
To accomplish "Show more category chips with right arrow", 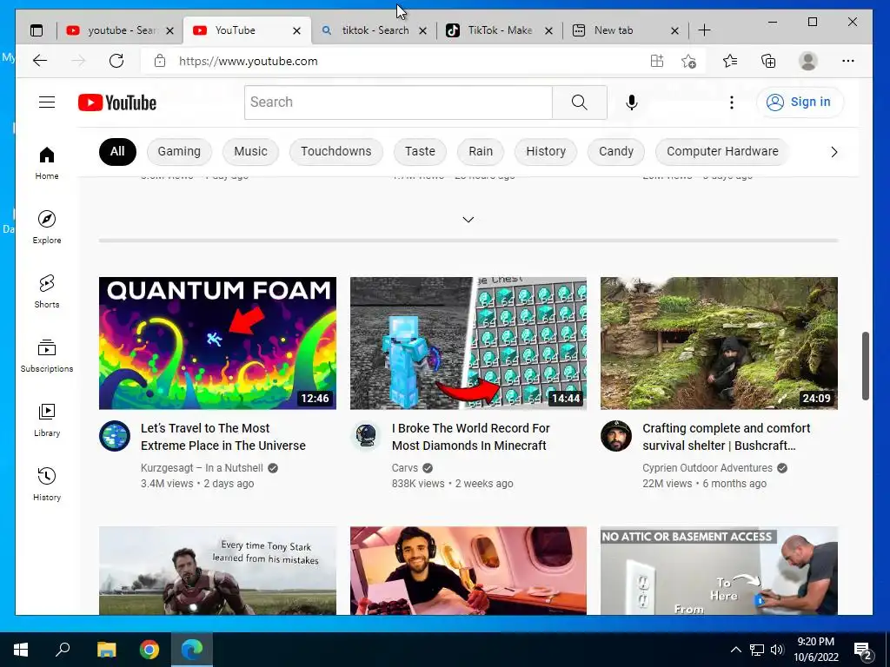I will tap(834, 151).
